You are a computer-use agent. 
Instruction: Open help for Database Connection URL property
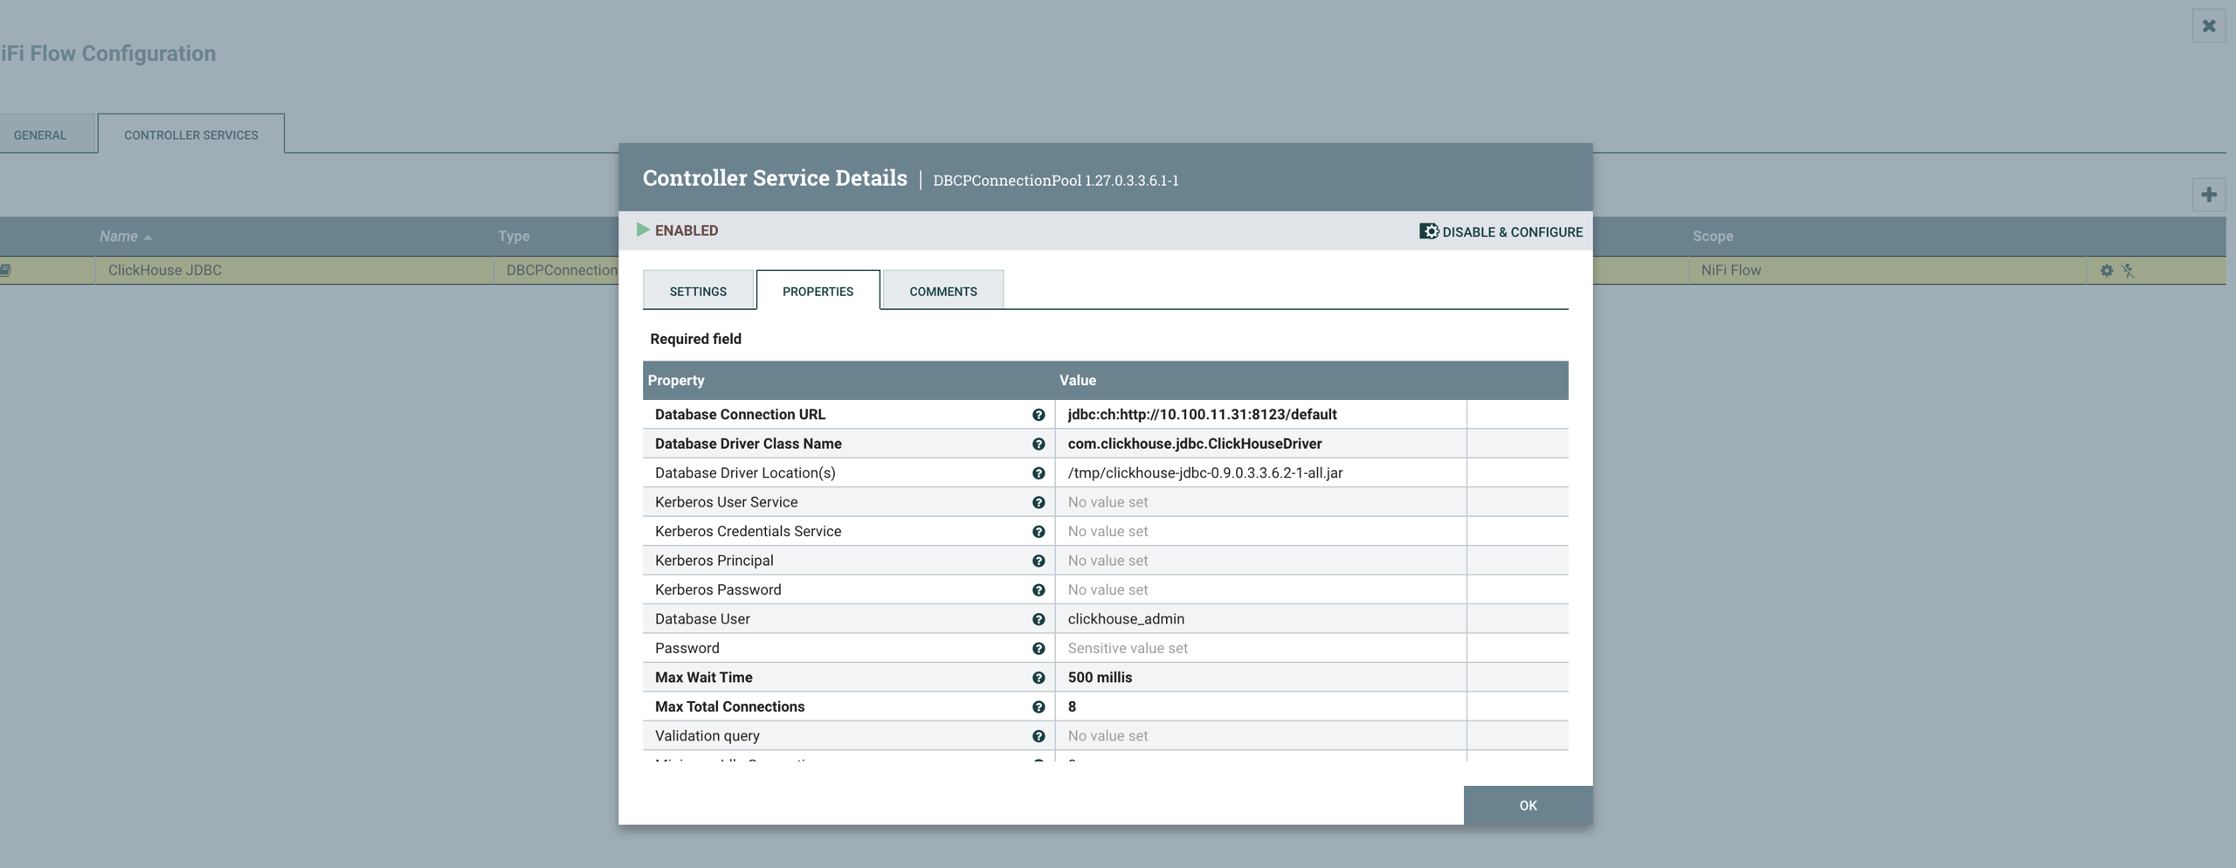1039,415
